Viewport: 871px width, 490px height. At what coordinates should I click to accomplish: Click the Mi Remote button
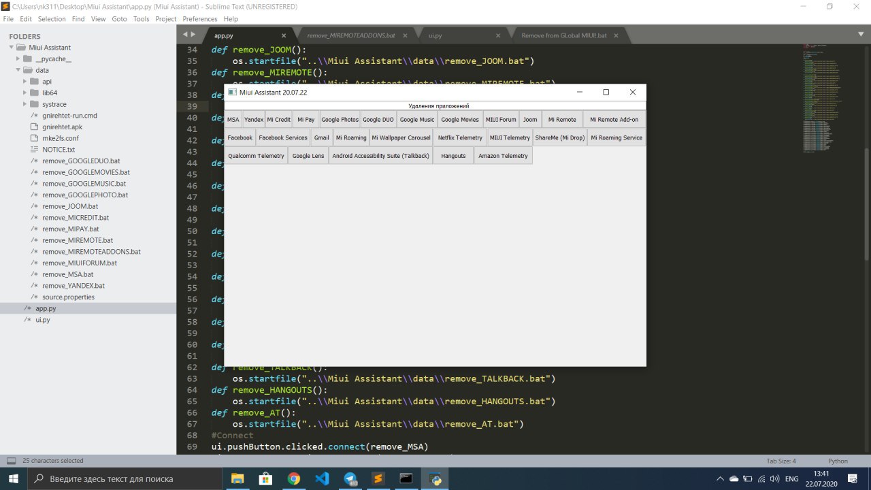click(x=562, y=120)
